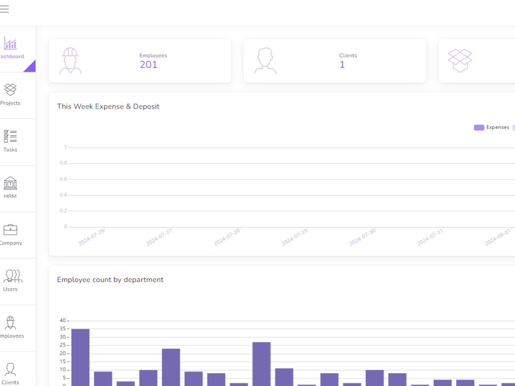Click the Clients count 1
The width and height of the screenshot is (515, 386).
click(342, 65)
